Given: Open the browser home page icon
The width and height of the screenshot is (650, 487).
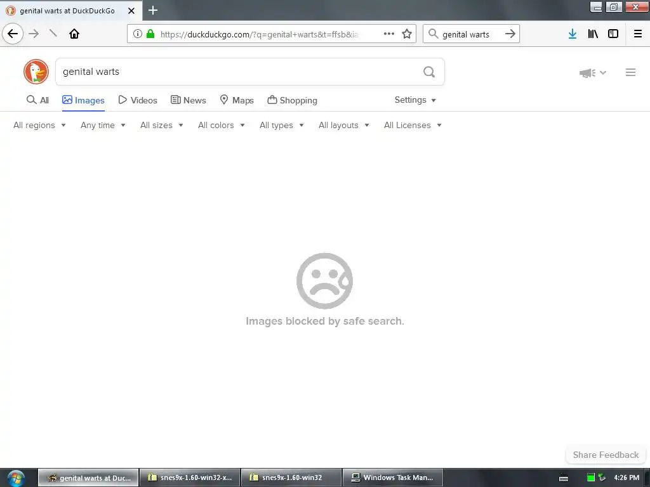Looking at the screenshot, I should 74,34.
